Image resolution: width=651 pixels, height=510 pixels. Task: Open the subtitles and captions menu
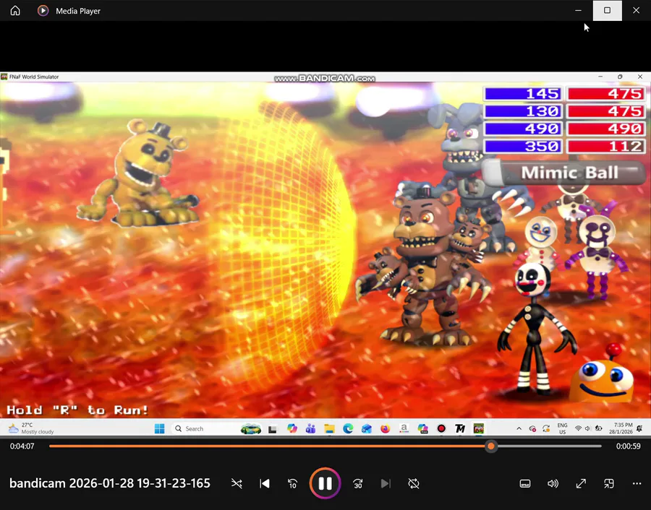pos(525,483)
